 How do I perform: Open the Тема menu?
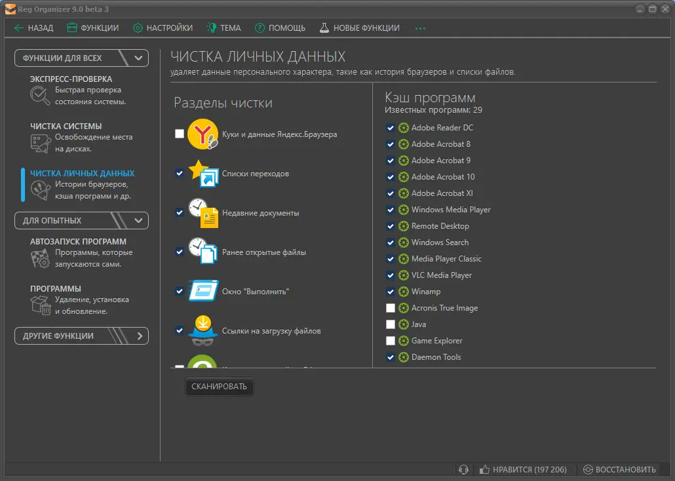[224, 28]
